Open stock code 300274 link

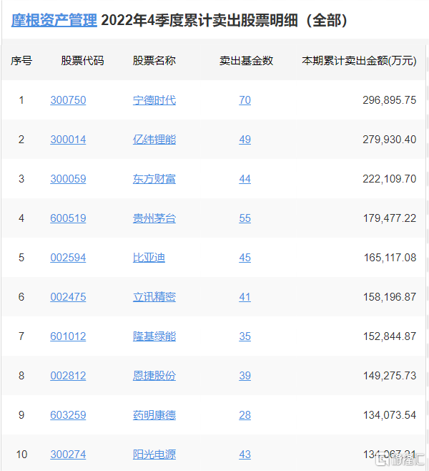pos(68,454)
